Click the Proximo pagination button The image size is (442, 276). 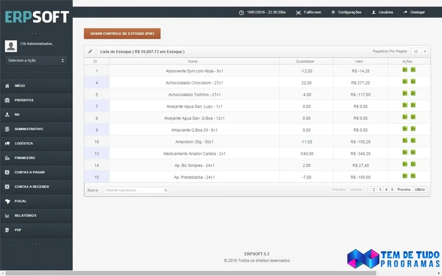404,189
